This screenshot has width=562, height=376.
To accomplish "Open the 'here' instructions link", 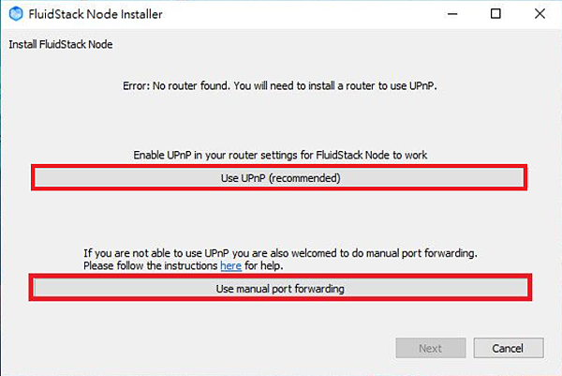I will (230, 266).
